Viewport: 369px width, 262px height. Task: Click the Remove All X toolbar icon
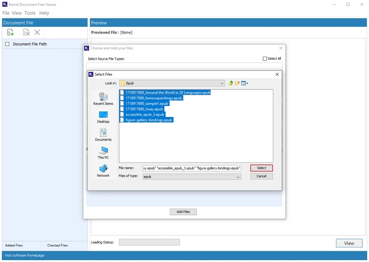pos(37,32)
